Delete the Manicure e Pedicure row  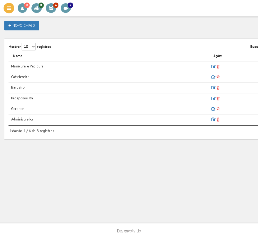tap(218, 67)
